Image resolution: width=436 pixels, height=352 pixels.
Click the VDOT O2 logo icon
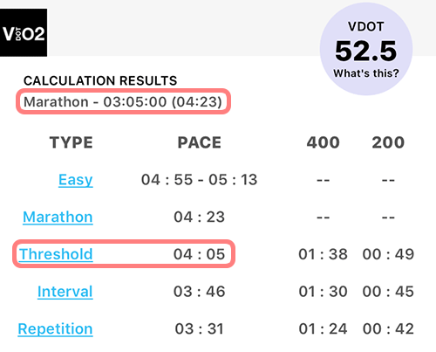point(24,32)
